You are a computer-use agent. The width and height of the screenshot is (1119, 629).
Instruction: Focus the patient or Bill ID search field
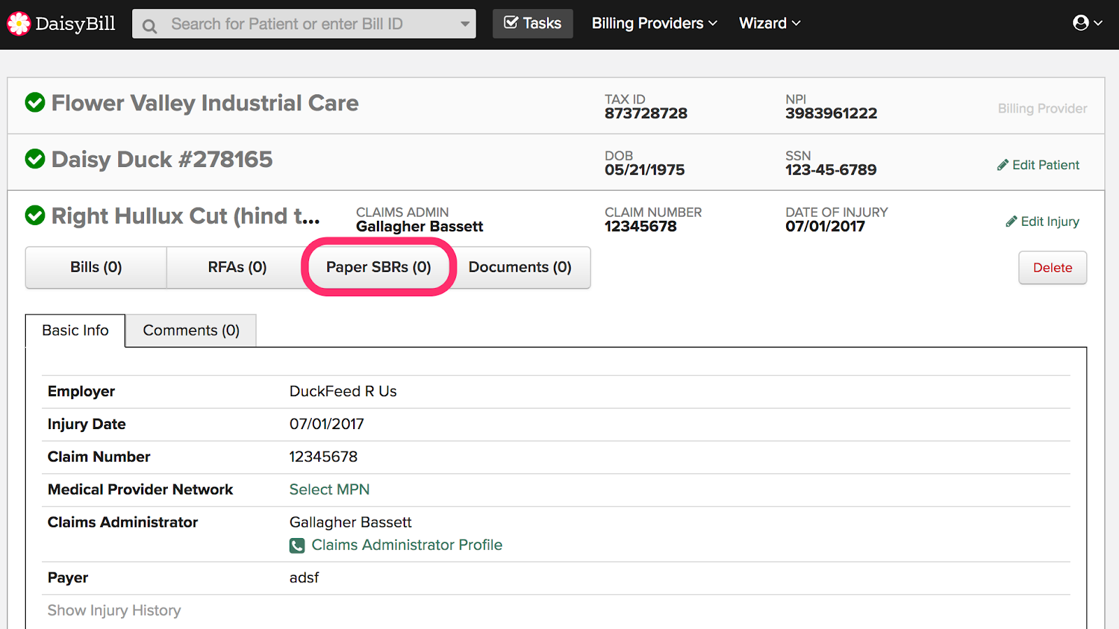(x=304, y=24)
